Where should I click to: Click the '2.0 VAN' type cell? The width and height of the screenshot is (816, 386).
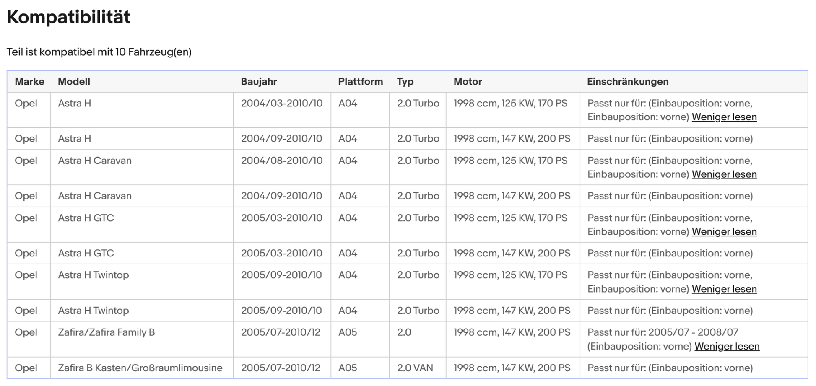415,368
